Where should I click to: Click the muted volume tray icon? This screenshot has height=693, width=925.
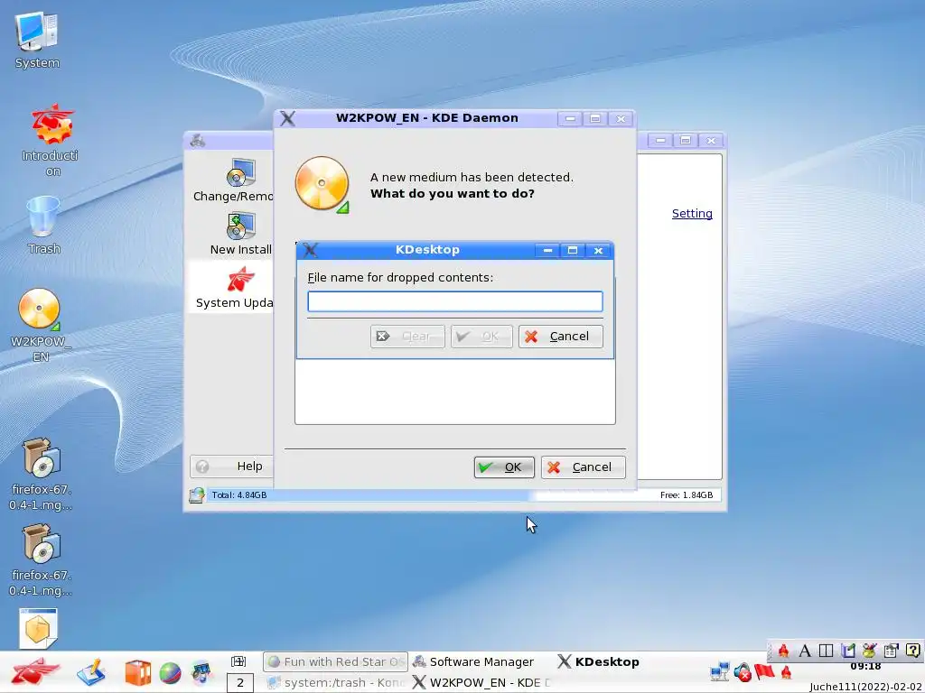[743, 671]
